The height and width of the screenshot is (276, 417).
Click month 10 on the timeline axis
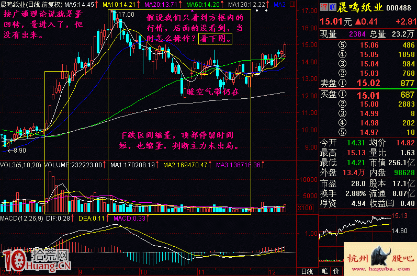point(143,272)
